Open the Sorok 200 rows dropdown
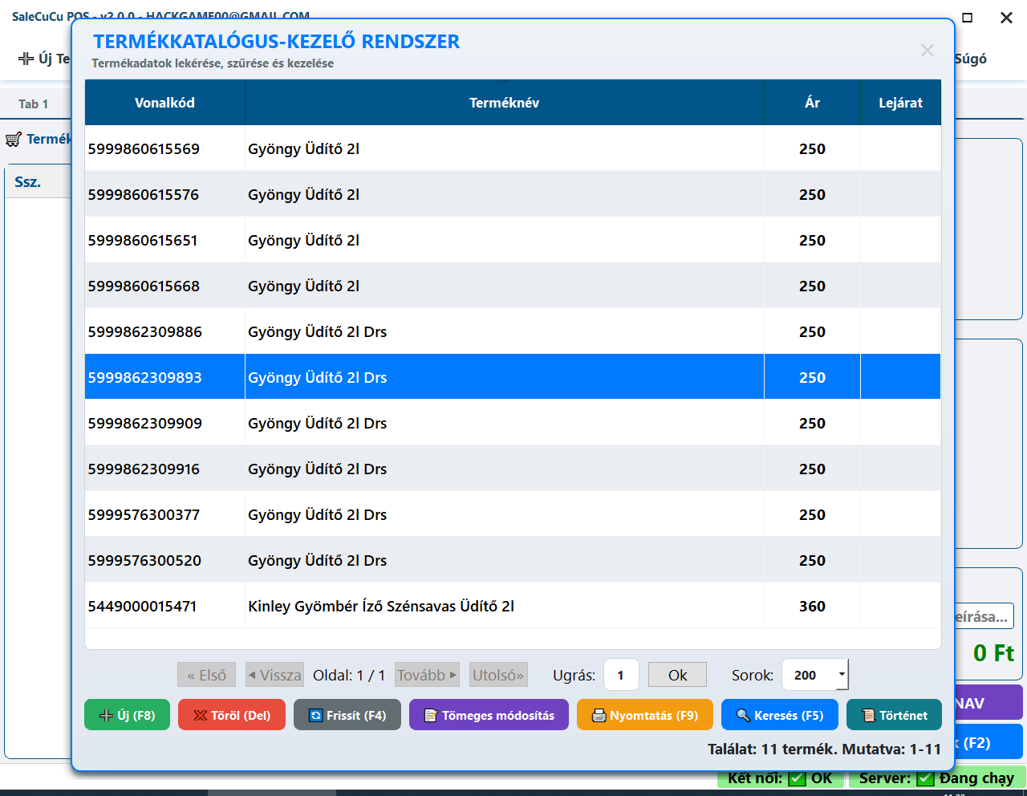The height and width of the screenshot is (796, 1027). (x=815, y=675)
